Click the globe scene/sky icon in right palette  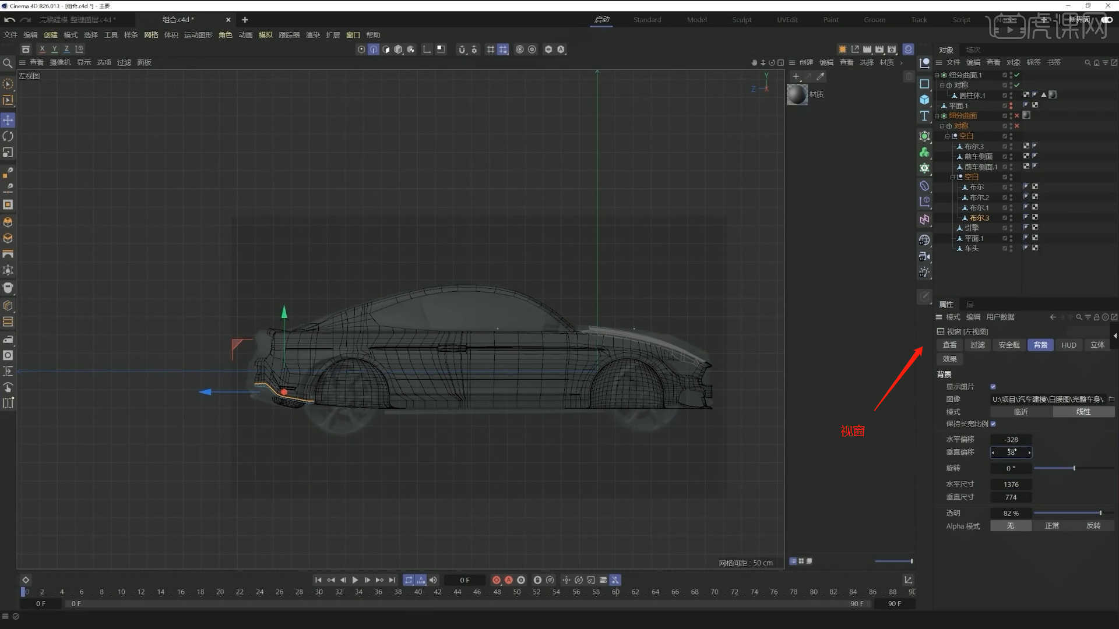[x=924, y=240]
